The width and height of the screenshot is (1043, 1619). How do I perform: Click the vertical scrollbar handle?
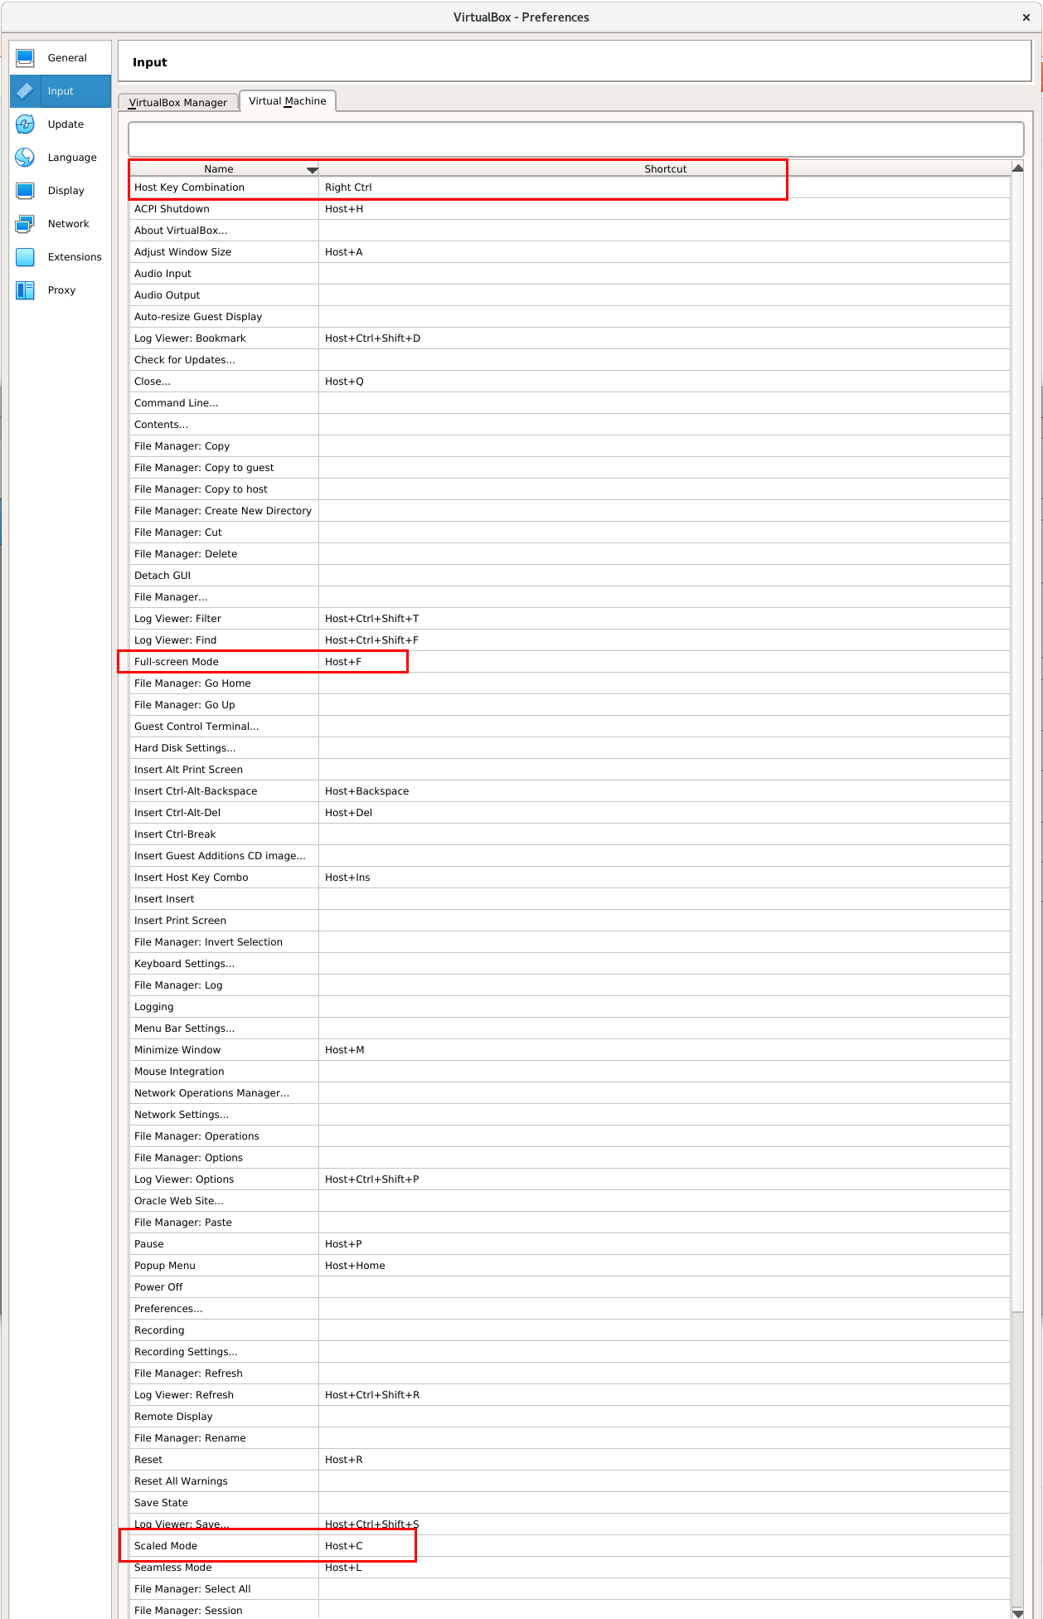pos(1018,742)
